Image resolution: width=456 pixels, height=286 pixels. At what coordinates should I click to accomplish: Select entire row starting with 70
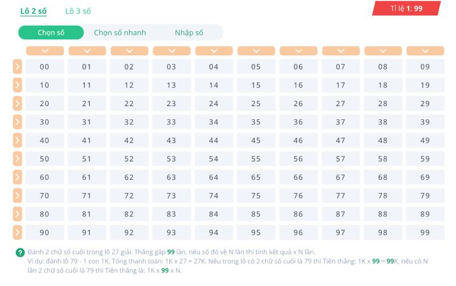click(x=17, y=196)
